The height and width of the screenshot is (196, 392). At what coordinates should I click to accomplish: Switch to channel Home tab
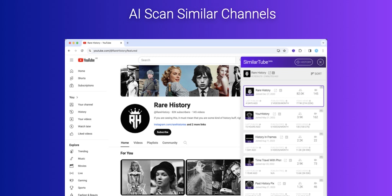125,143
